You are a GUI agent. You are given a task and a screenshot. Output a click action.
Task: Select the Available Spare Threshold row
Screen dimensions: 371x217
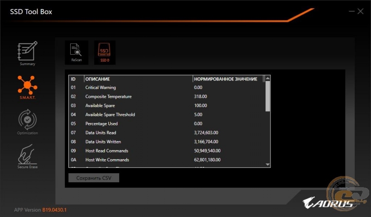point(167,114)
